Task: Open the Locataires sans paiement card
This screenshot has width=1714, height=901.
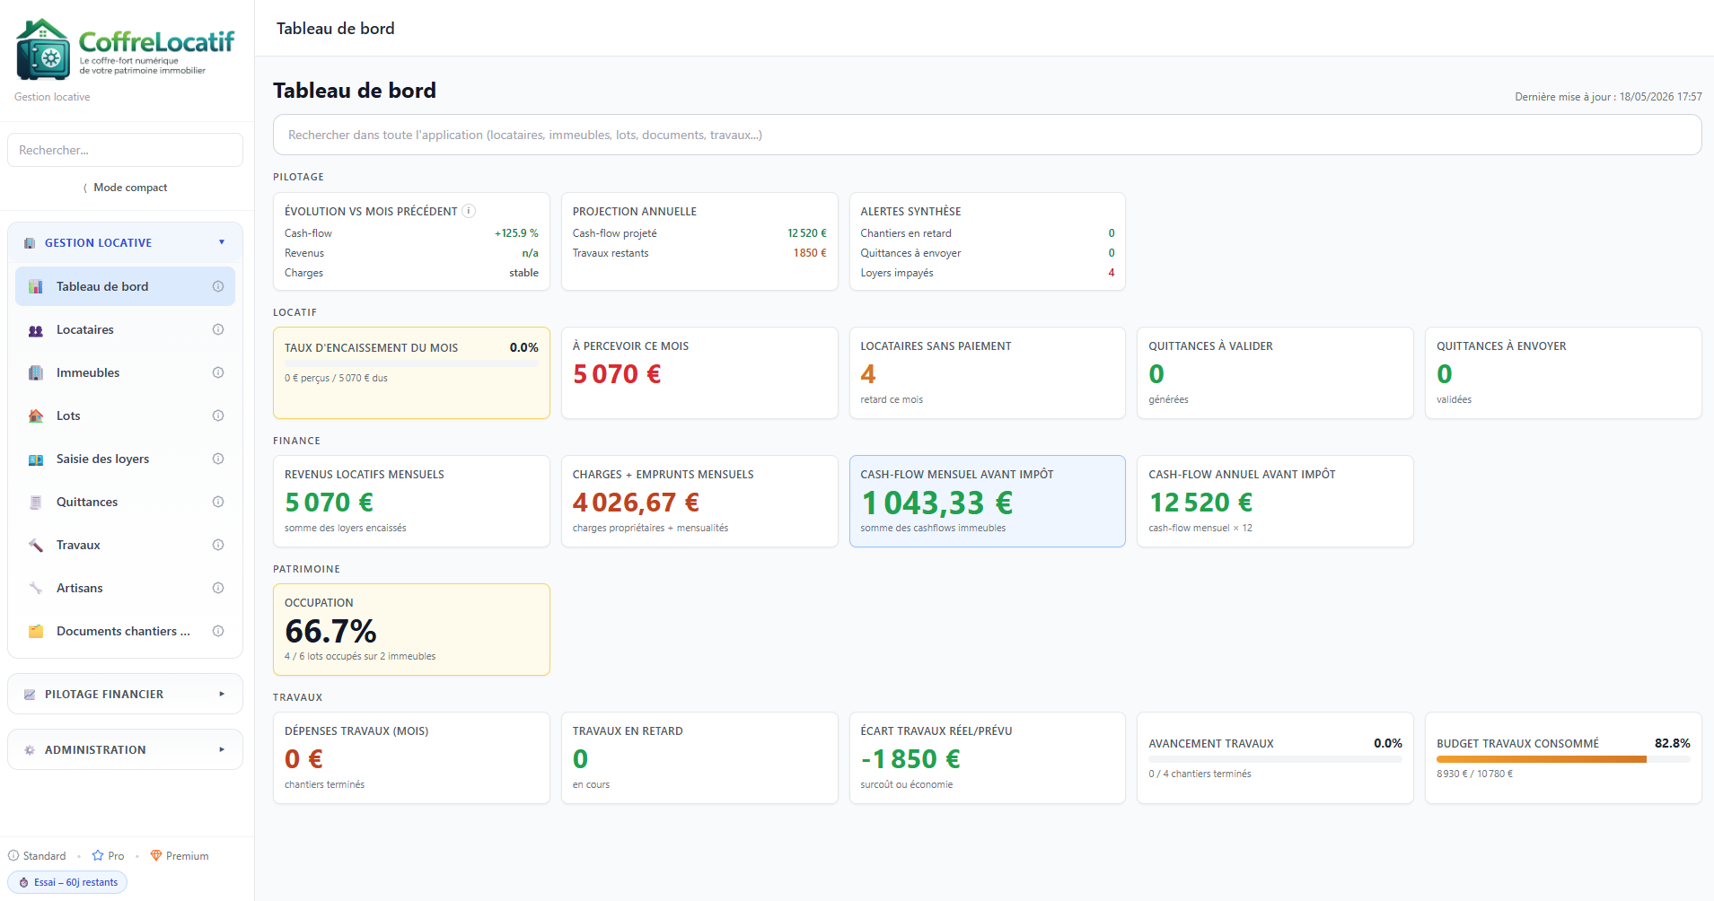Action: 987,372
